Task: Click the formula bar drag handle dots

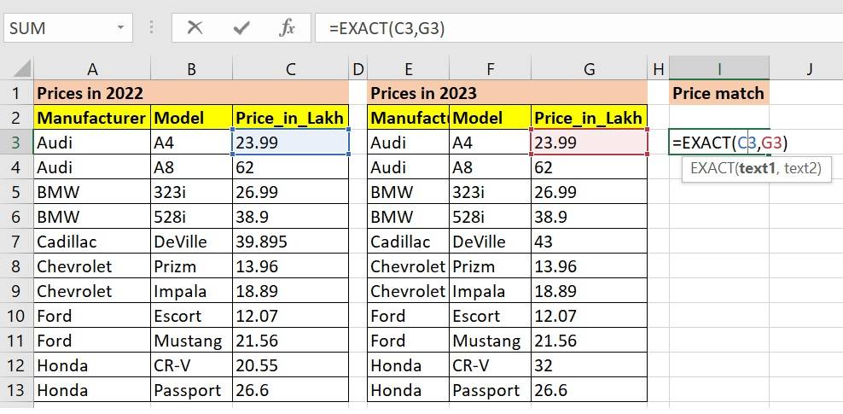Action: (153, 28)
